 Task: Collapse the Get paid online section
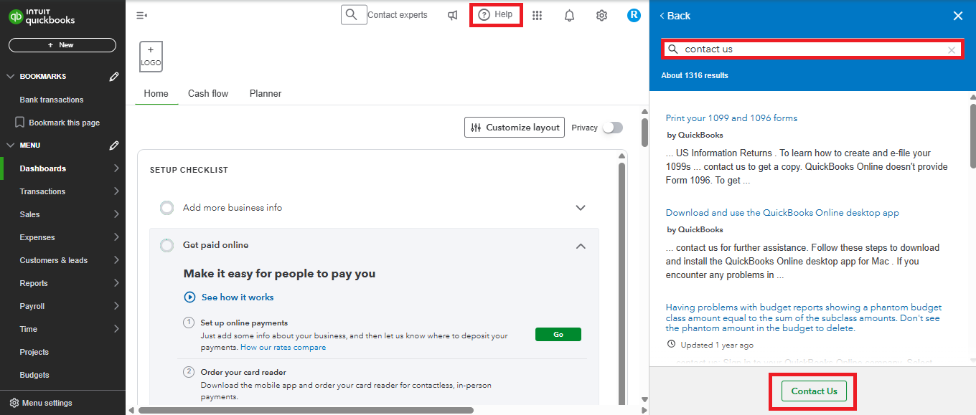[581, 246]
